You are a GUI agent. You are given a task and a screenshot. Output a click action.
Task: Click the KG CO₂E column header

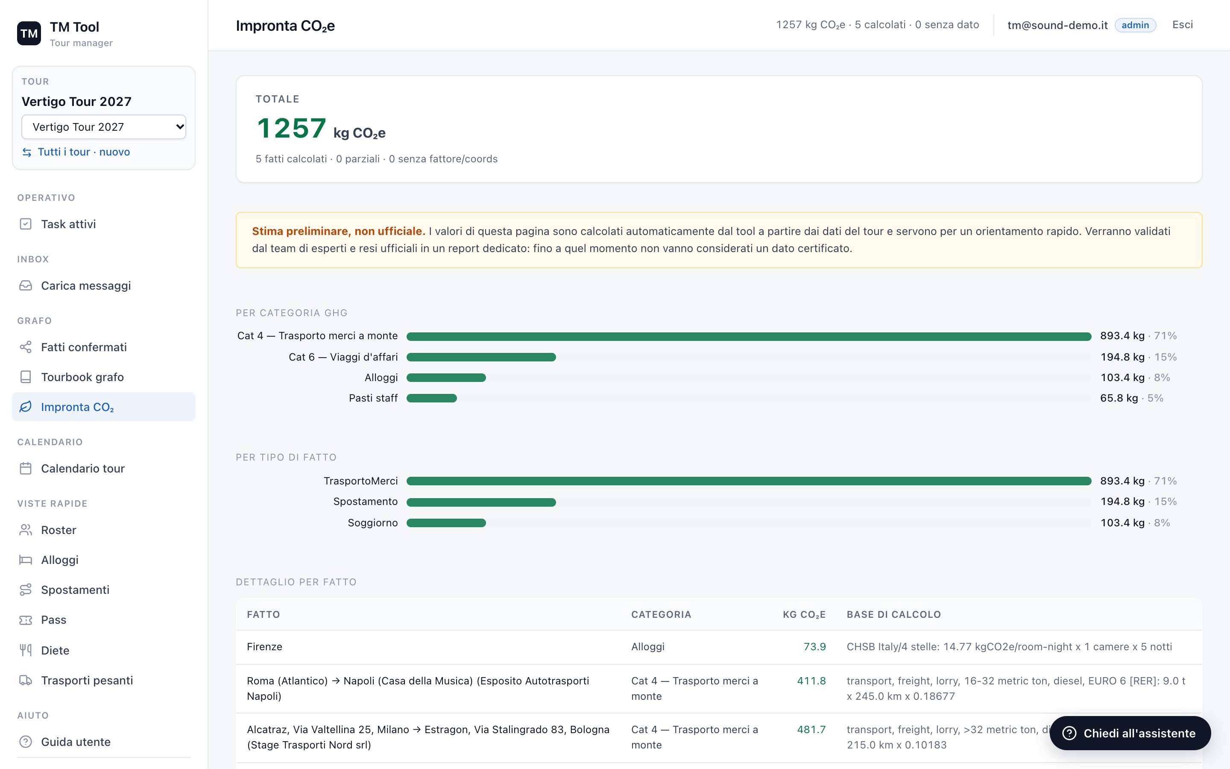[x=804, y=614]
